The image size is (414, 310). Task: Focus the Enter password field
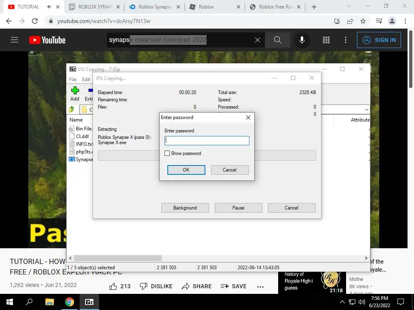coord(207,140)
